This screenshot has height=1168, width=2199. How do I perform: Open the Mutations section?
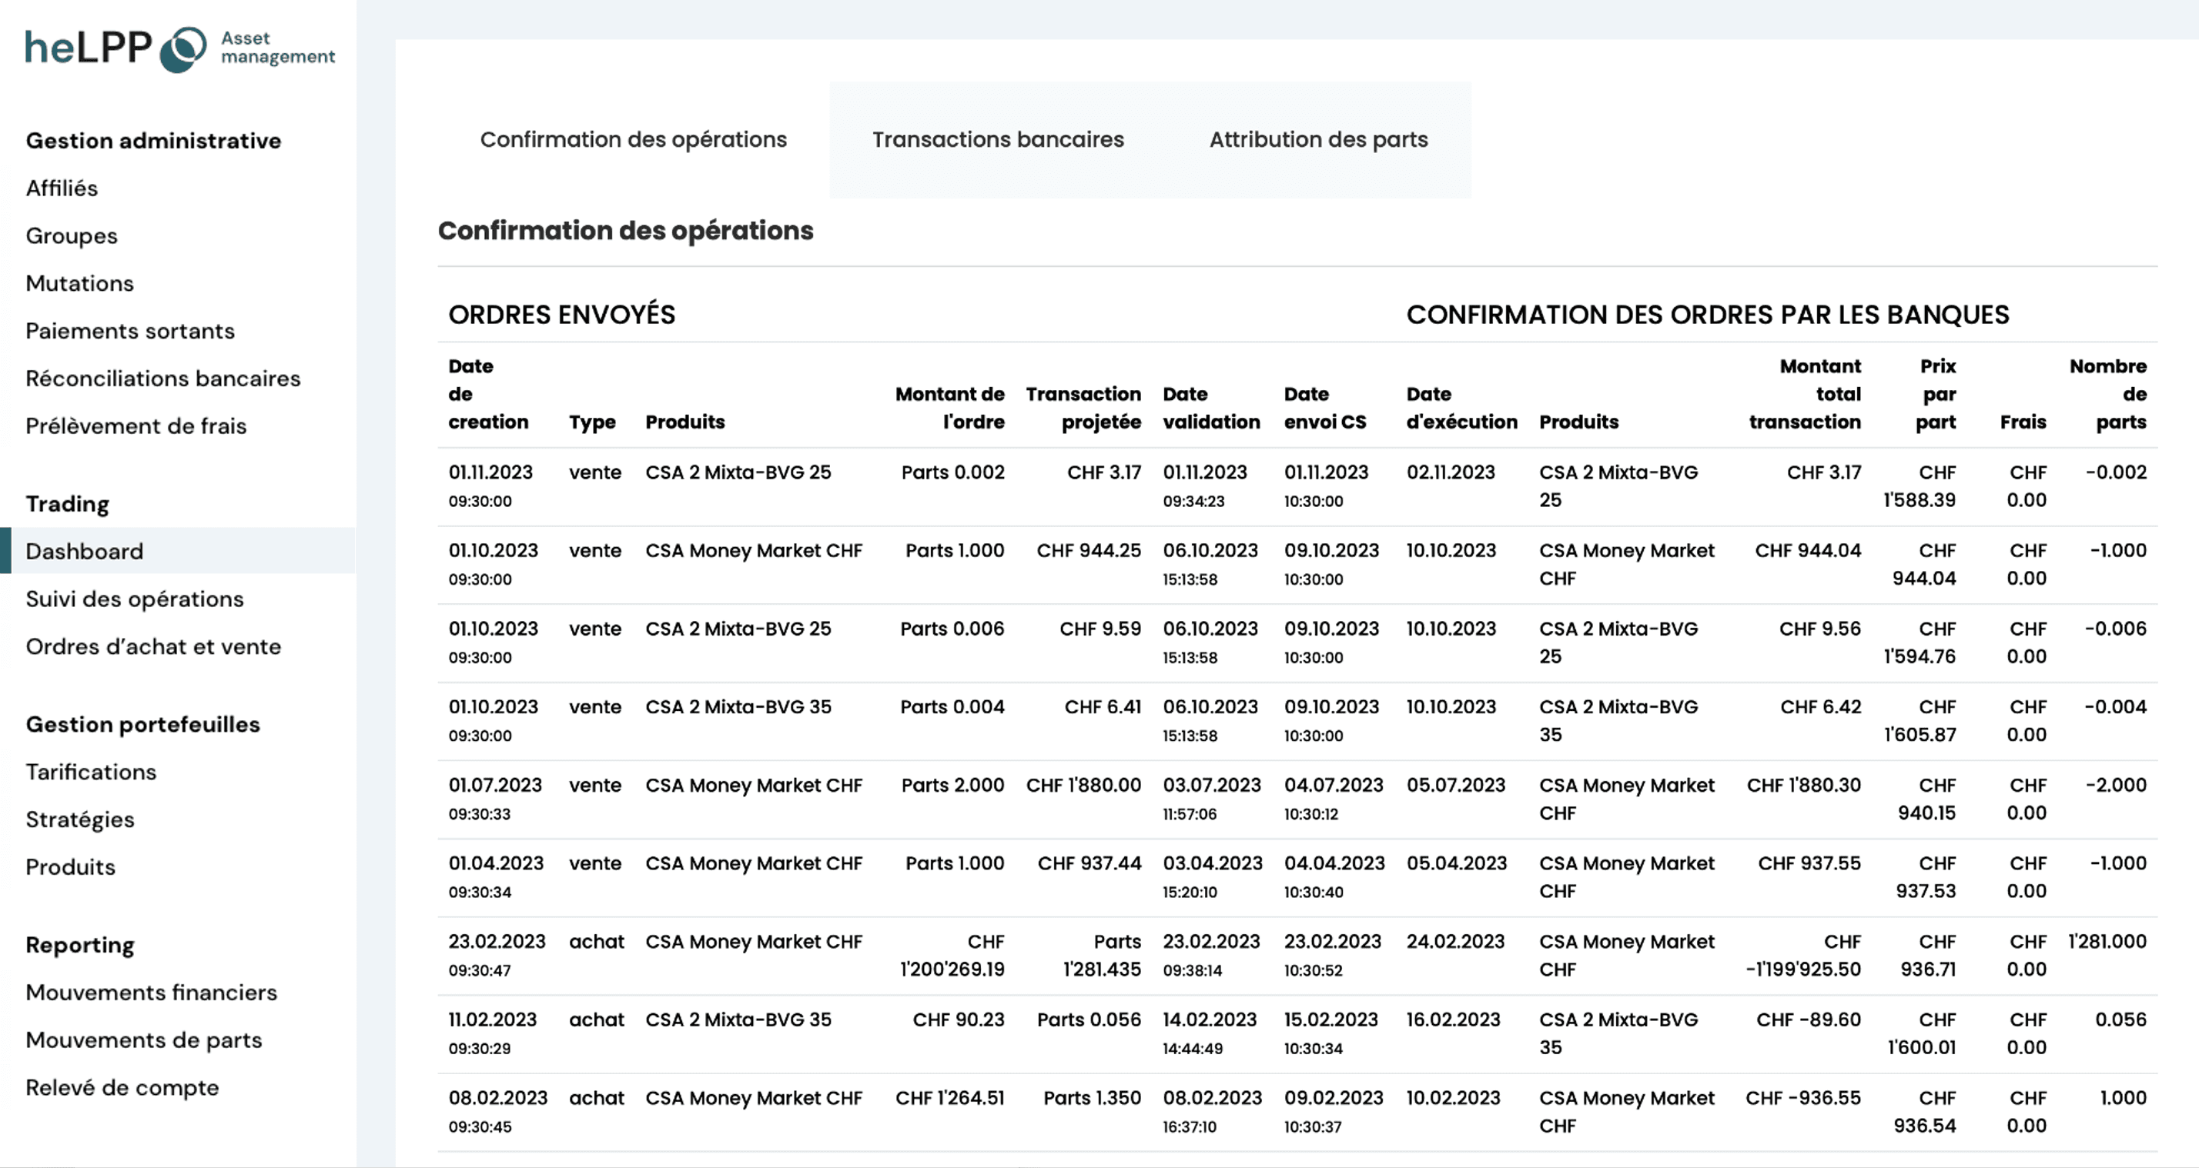tap(79, 283)
